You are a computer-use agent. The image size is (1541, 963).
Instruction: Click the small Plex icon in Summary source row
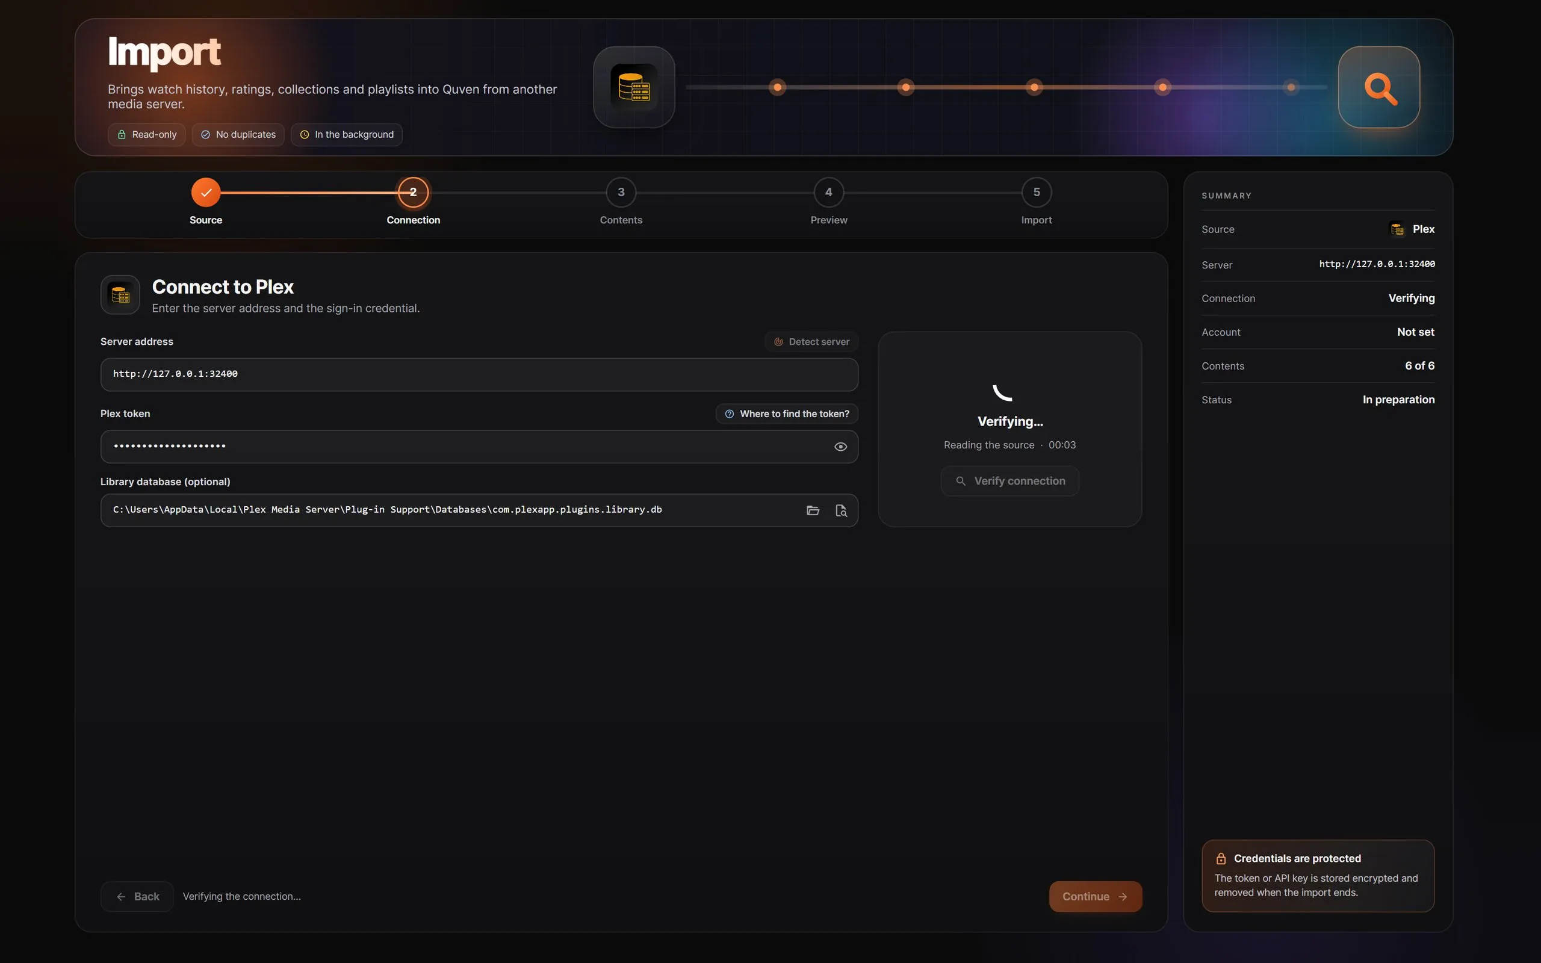(1397, 229)
